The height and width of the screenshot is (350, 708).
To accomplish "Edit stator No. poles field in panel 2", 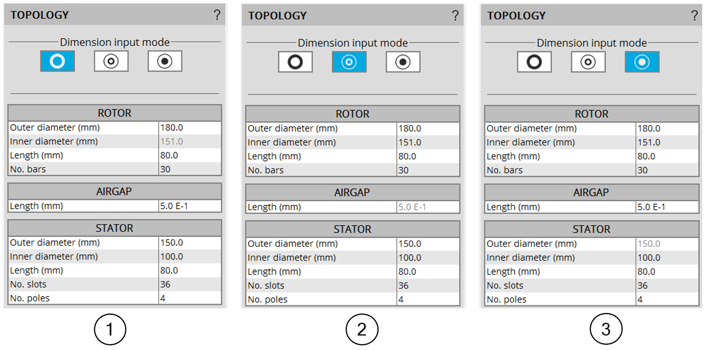I will click(428, 300).
